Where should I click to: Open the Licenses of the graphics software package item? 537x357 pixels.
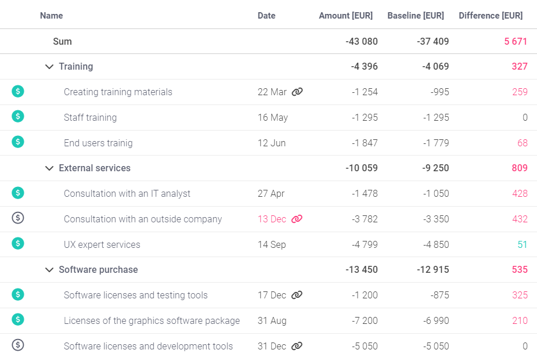(x=152, y=320)
